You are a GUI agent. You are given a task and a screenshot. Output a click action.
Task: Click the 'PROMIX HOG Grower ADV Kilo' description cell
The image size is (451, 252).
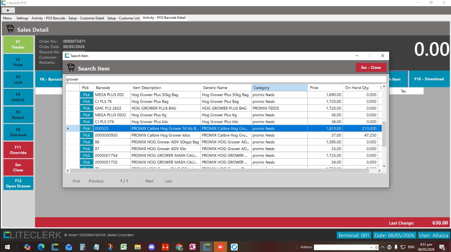tap(165, 149)
